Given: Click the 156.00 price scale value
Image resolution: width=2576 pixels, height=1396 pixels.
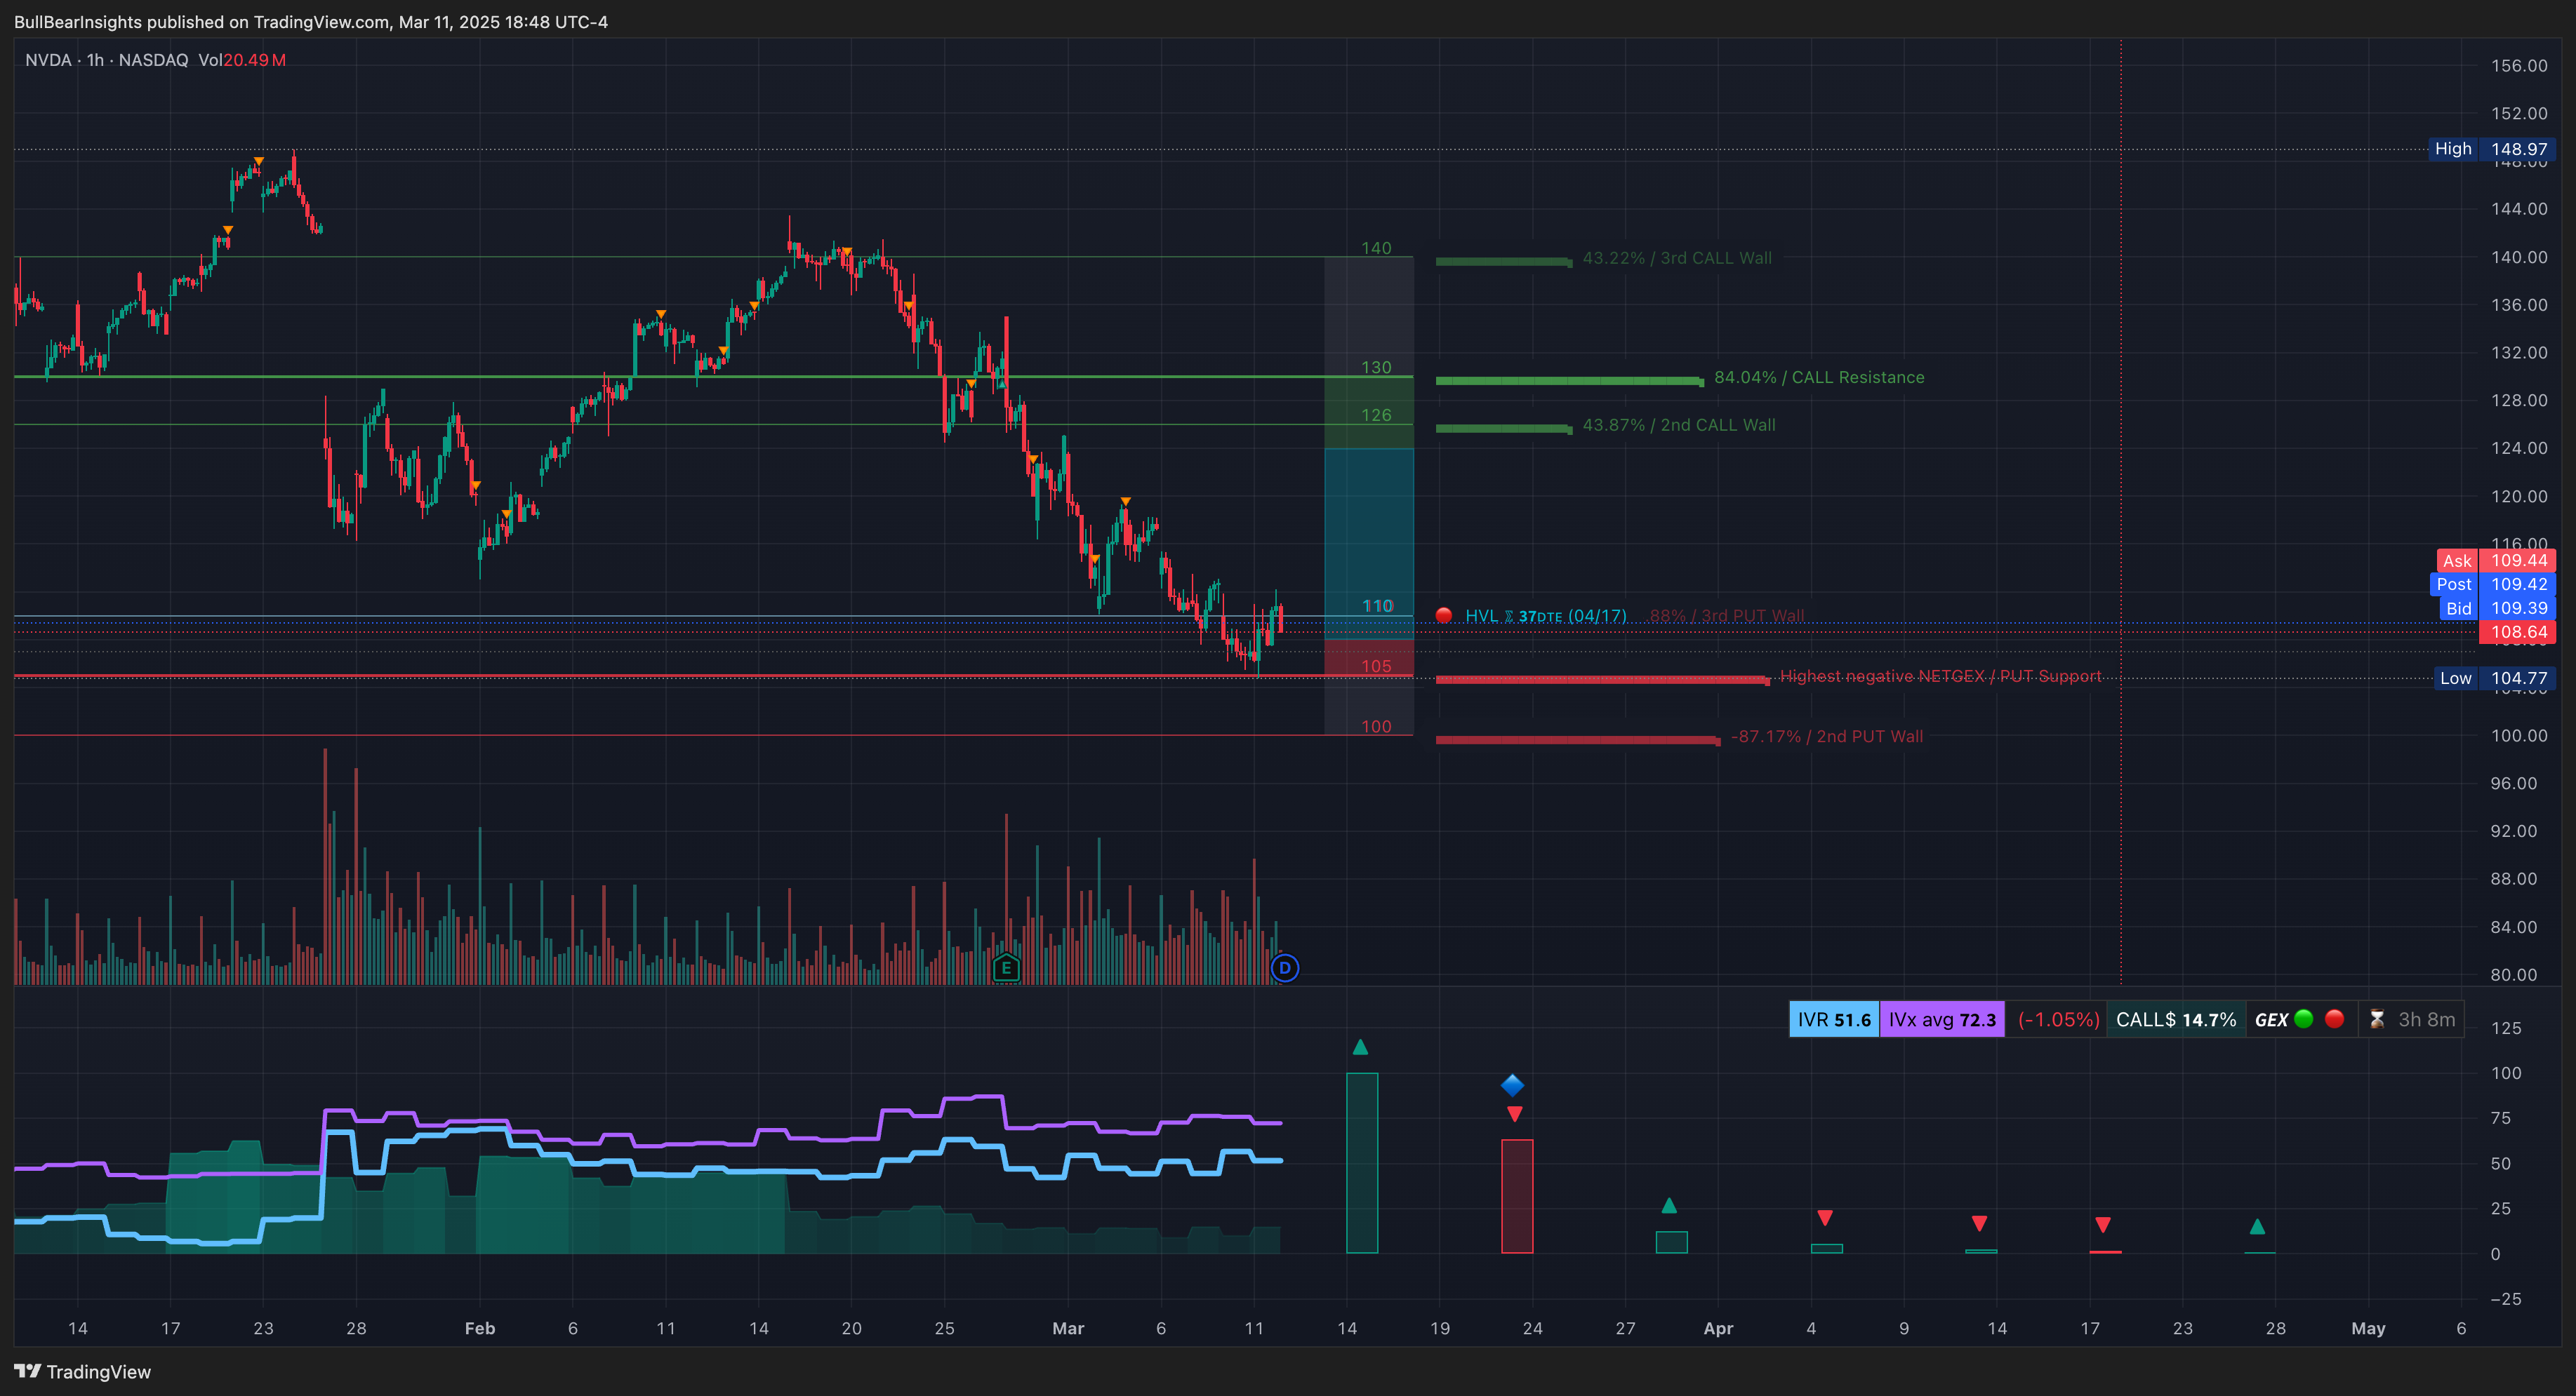Looking at the screenshot, I should [2519, 66].
